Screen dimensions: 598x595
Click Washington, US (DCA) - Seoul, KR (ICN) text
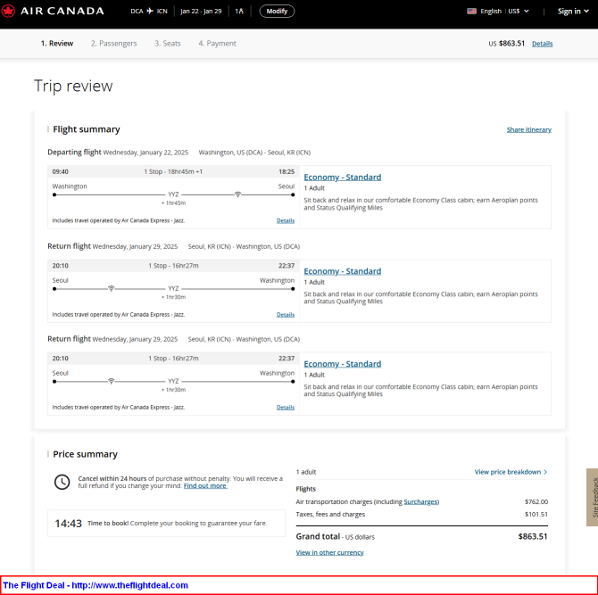(254, 153)
